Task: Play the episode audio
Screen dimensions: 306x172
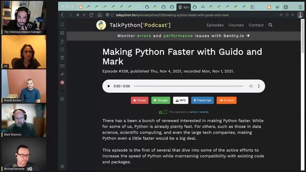Action: (x=109, y=86)
